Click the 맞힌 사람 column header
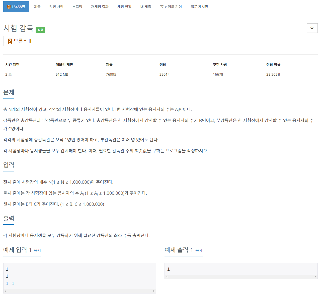 [220, 65]
